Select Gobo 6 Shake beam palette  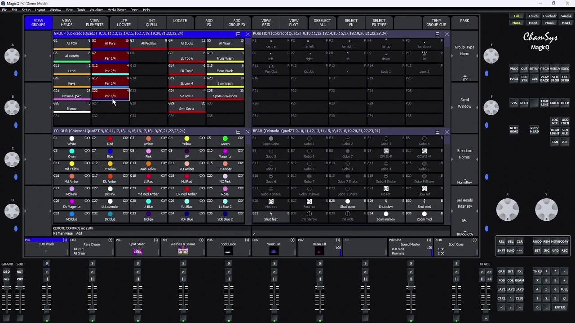pos(386,179)
